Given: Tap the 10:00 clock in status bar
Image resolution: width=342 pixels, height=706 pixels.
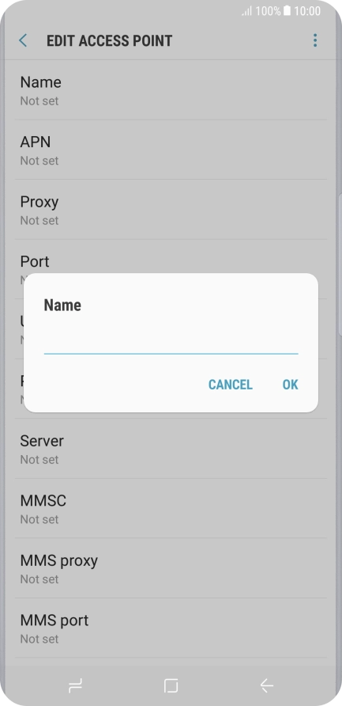Looking at the screenshot, I should 307,11.
